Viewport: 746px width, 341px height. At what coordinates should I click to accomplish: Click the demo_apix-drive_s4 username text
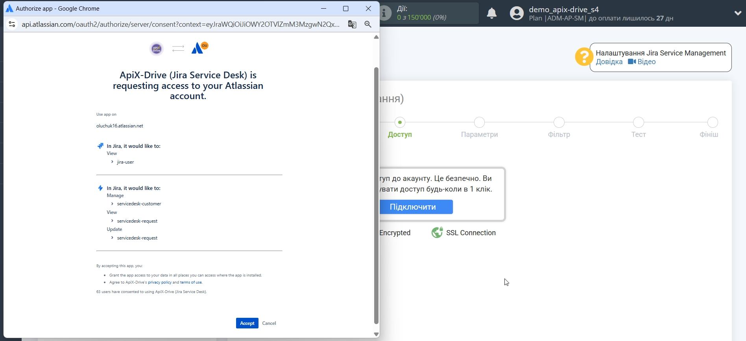(564, 9)
